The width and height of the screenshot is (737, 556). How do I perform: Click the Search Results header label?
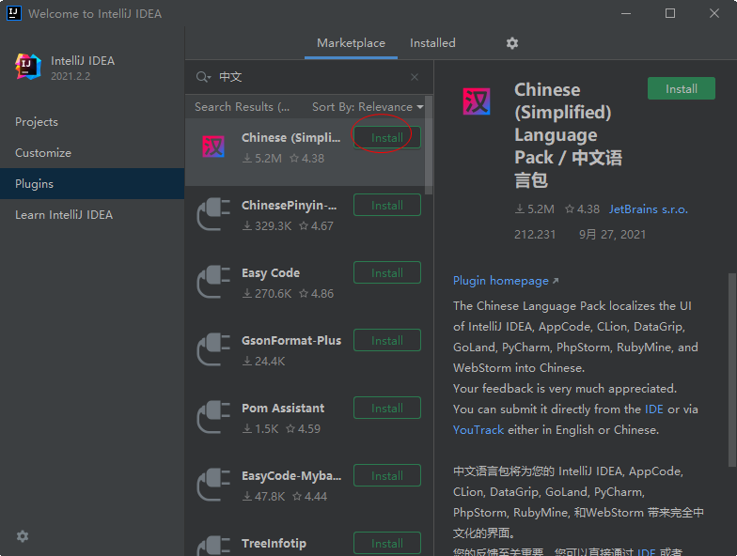click(243, 107)
